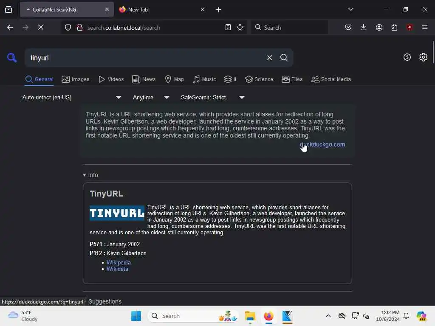Switch to Music search category
The width and height of the screenshot is (435, 326).
(x=204, y=79)
